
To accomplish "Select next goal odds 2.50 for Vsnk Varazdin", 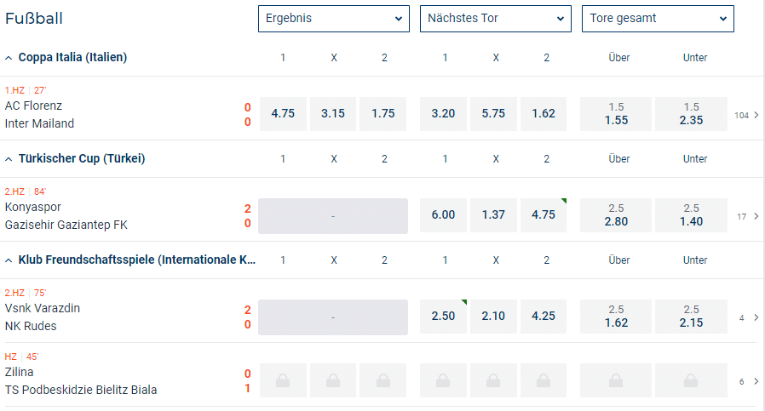I will point(443,317).
